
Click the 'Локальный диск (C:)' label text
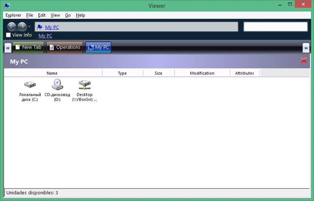pyautogui.click(x=30, y=97)
